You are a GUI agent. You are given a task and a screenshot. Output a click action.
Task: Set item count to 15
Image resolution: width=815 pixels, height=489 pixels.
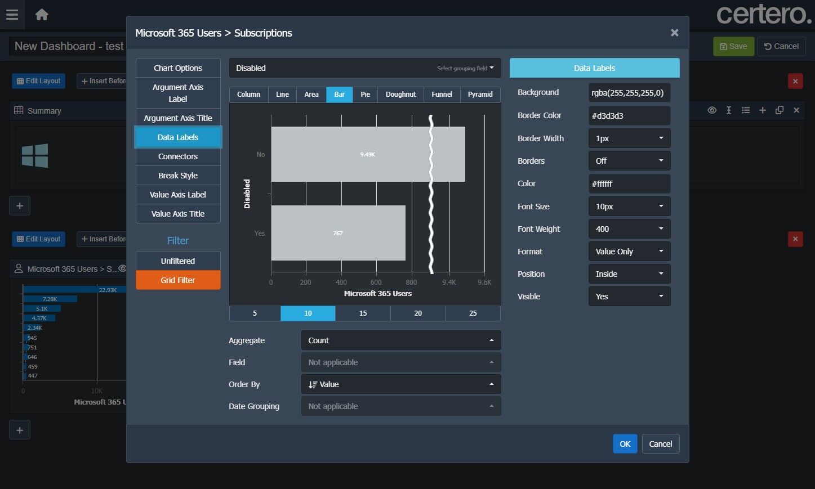pos(363,313)
